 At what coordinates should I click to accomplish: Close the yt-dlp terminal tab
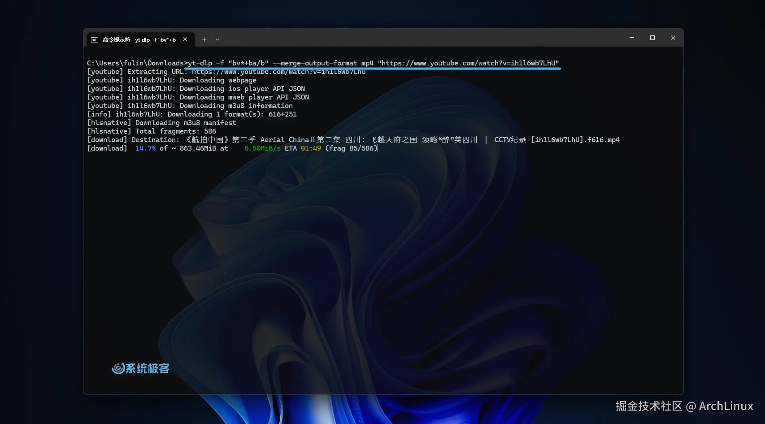[185, 39]
